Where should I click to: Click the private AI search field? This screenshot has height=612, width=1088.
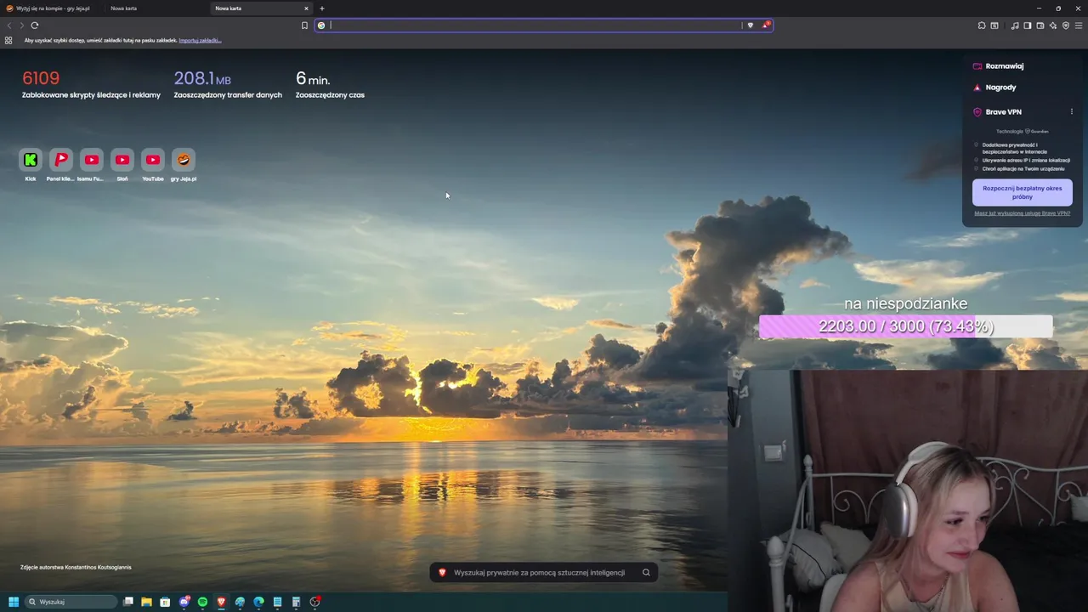[x=544, y=573]
